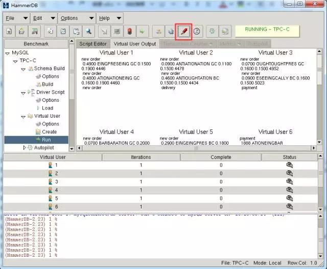Click the save disk toolbar icon
Viewport: 327px width, 269px height.
[35, 31]
